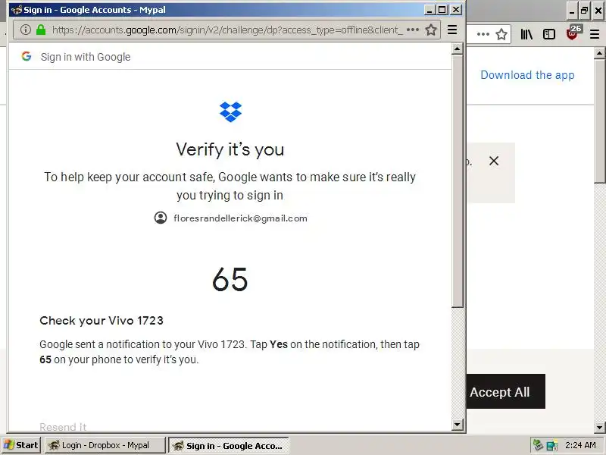Click the Check your Vivo 1723 heading

click(x=102, y=320)
